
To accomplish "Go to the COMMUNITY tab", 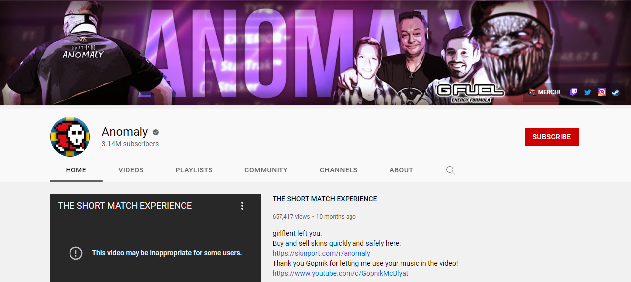I will point(266,170).
